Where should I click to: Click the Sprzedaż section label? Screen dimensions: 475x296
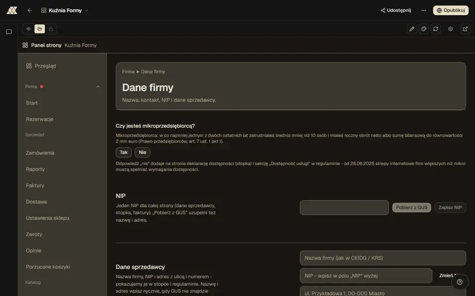point(35,135)
